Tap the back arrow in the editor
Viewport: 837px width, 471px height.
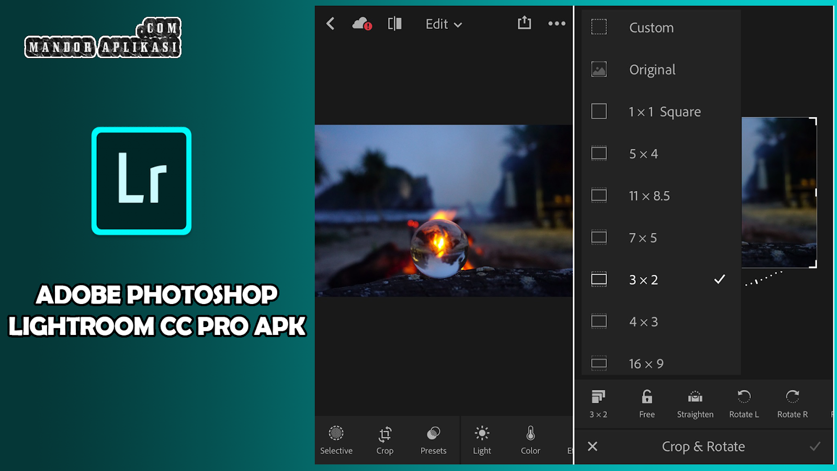click(x=330, y=24)
